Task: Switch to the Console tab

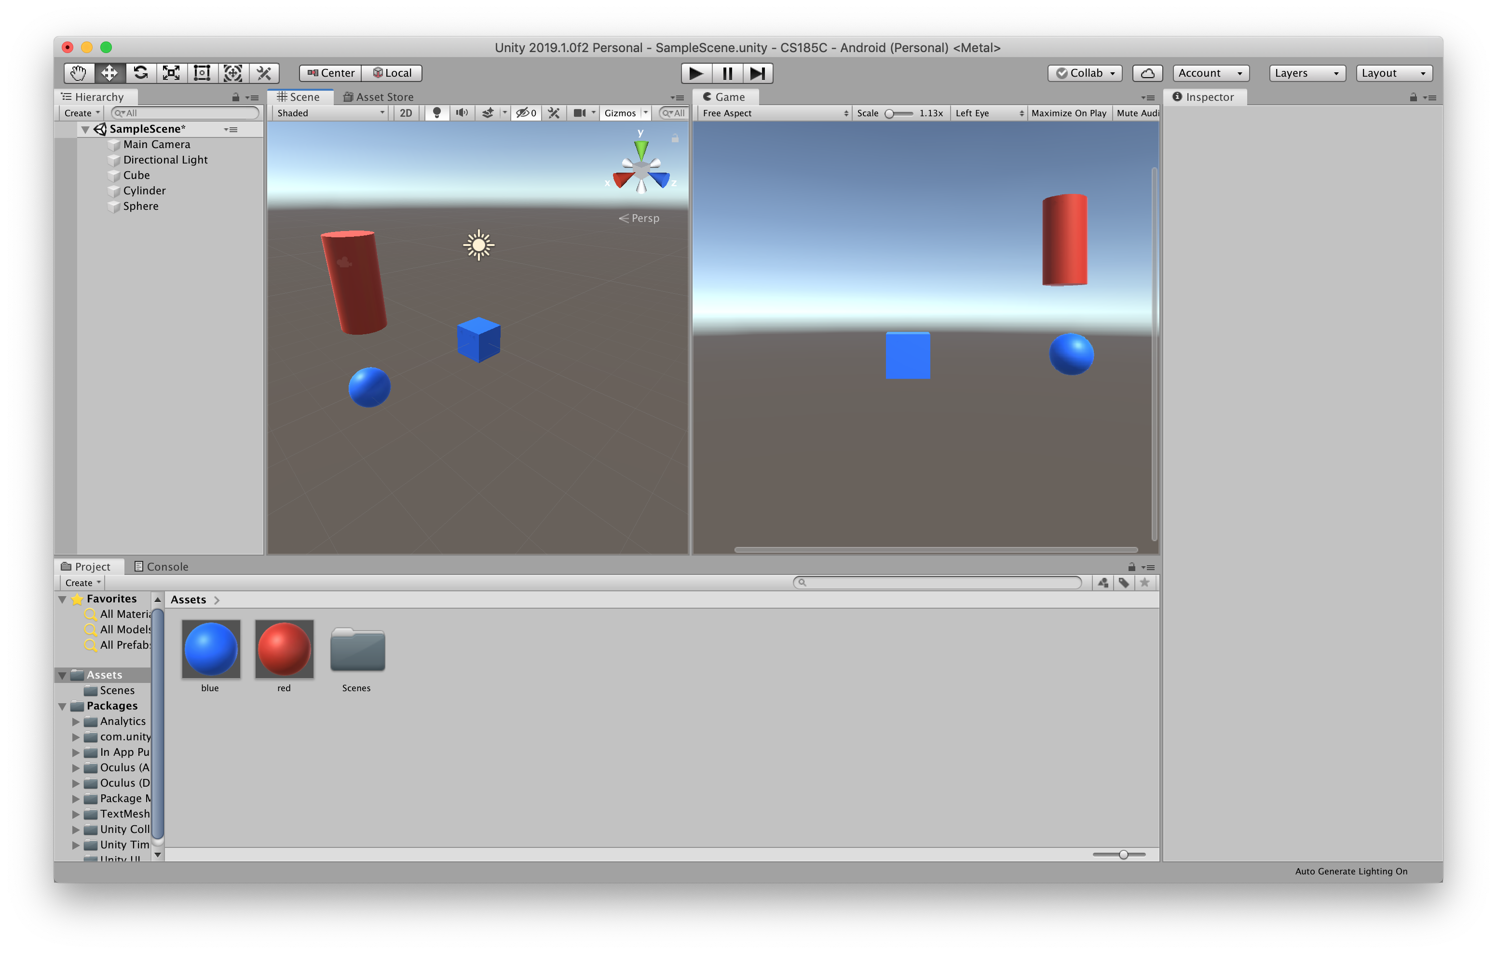Action: 161,567
